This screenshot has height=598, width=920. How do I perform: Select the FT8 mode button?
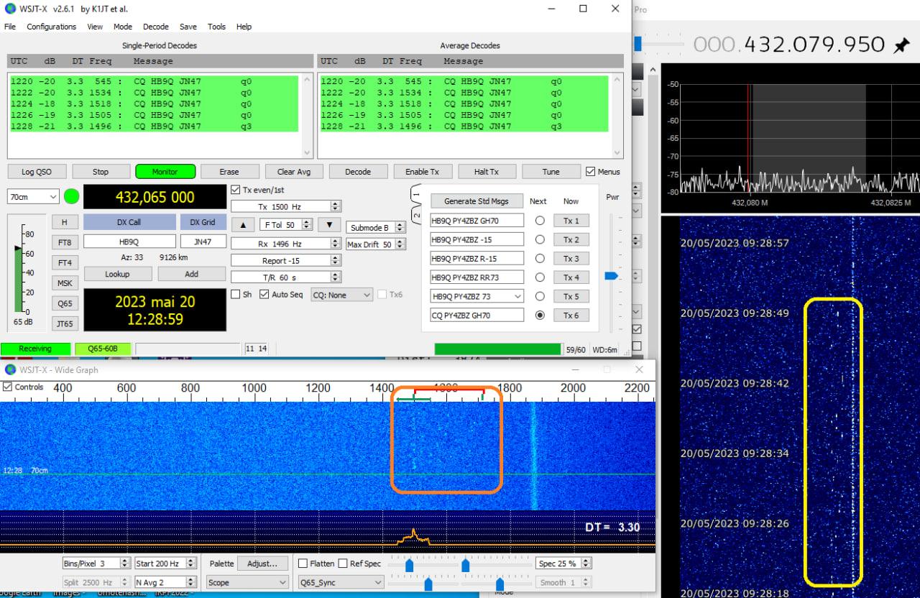(x=65, y=243)
